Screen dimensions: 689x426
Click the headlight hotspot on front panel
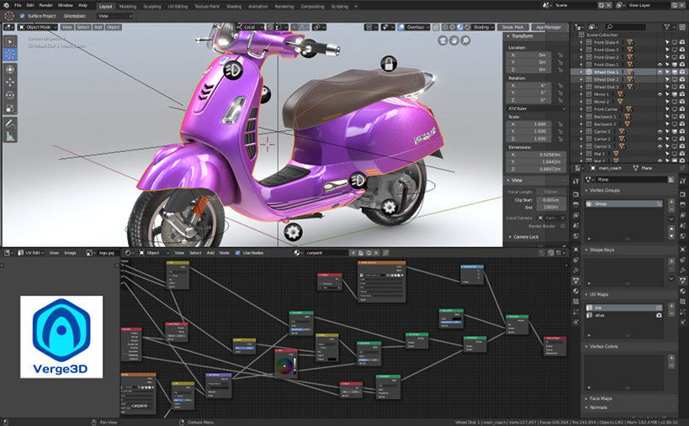(x=233, y=69)
